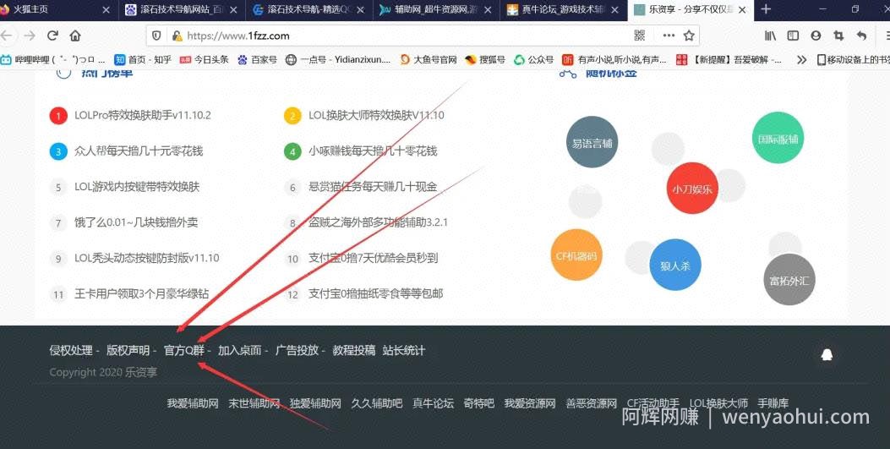The width and height of the screenshot is (890, 449).
Task: Open the 哔哩哔哩 bookmark
Action: coord(52,59)
